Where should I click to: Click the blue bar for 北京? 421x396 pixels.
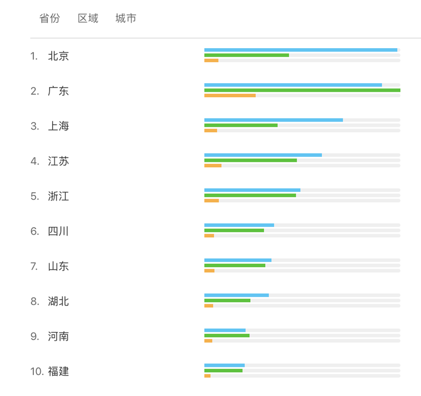301,50
